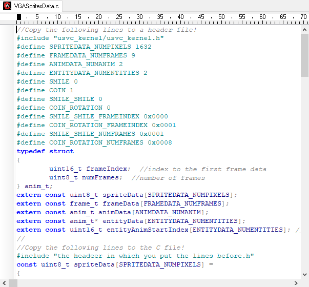This screenshot has height=287, width=309.
Task: Click the 'uint16_t frameIndex;' declaration
Action: (90, 169)
